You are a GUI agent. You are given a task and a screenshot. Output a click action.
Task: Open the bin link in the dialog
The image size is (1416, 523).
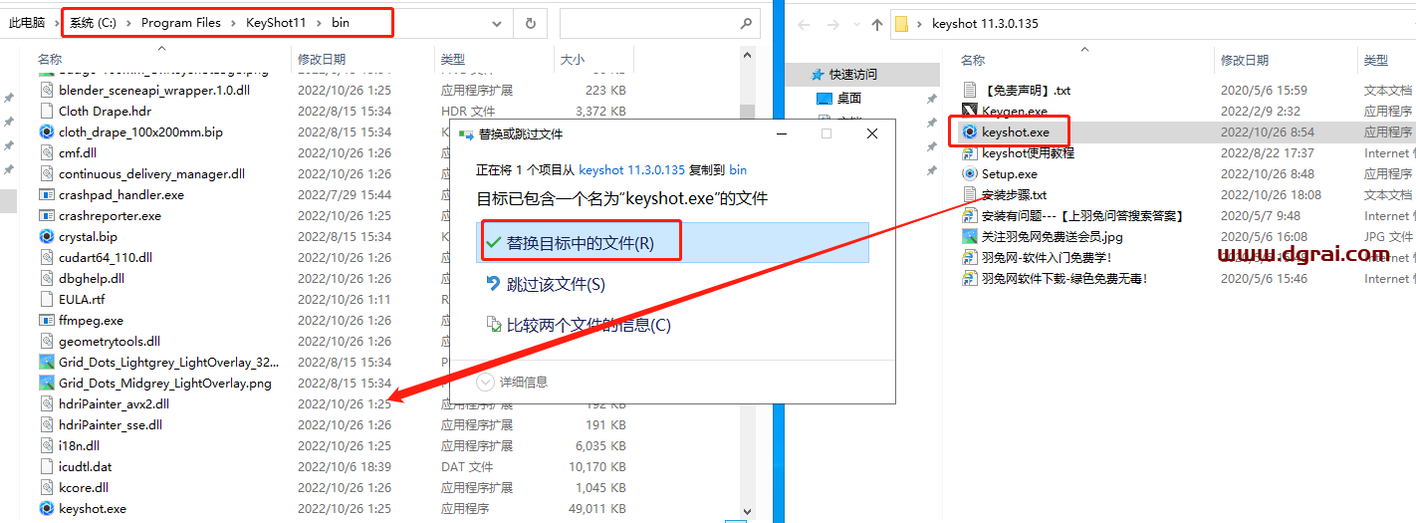[738, 170]
